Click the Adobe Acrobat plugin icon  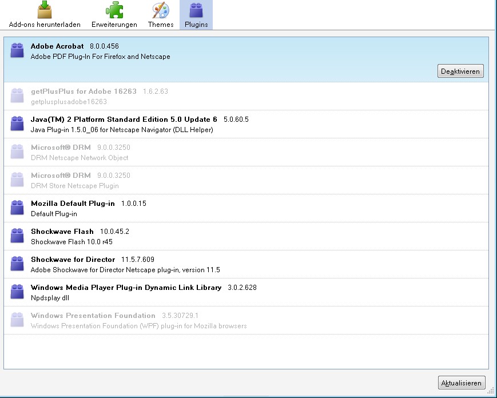click(x=17, y=50)
